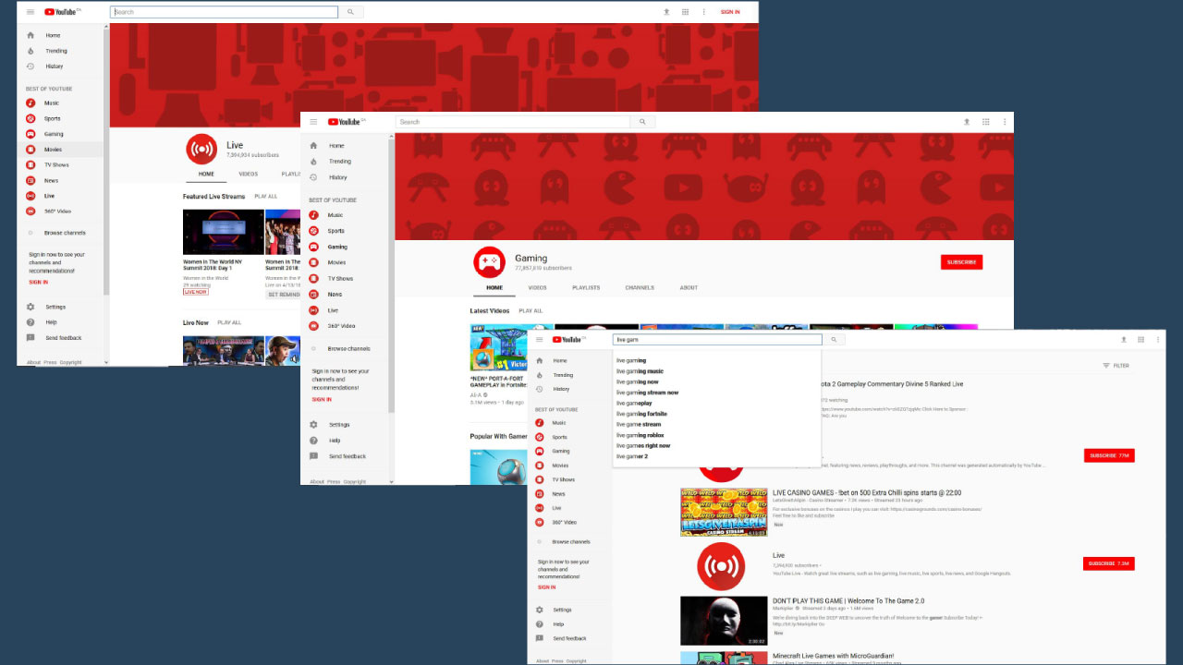The height and width of the screenshot is (665, 1183).
Task: Subscribe to the Gaming channel
Action: pyautogui.click(x=961, y=262)
